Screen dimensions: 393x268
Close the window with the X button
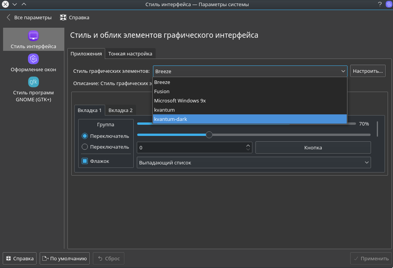[5, 4]
